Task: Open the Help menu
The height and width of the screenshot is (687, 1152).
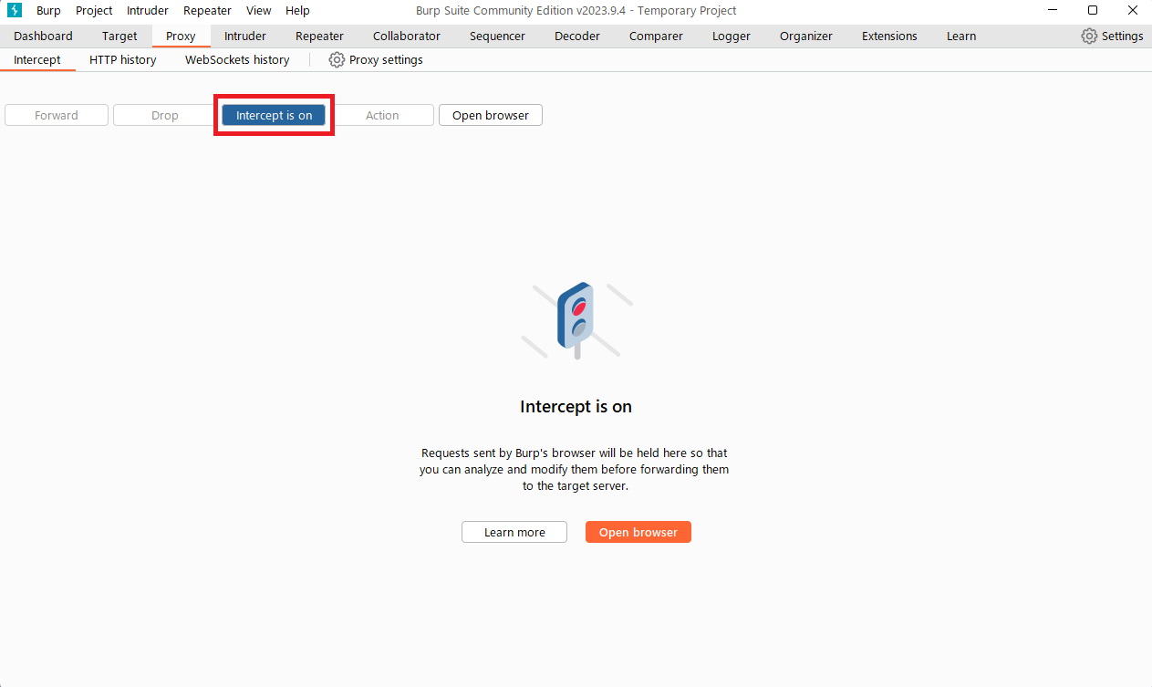Action: [x=297, y=11]
